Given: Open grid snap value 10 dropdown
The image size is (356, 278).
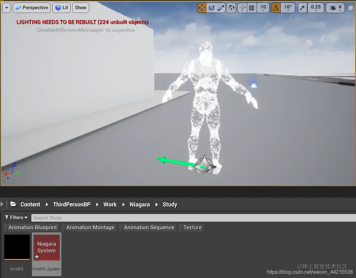Looking at the screenshot, I should coord(263,8).
